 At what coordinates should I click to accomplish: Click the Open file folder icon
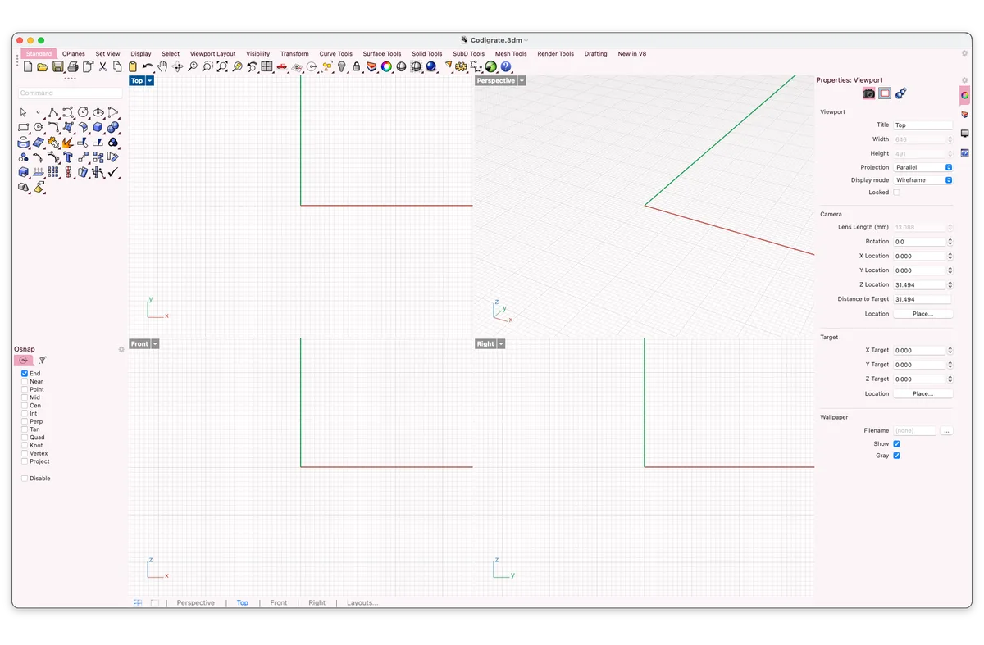[x=43, y=66]
